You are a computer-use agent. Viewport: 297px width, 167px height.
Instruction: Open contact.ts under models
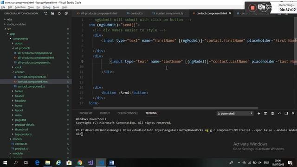[x=21, y=144]
